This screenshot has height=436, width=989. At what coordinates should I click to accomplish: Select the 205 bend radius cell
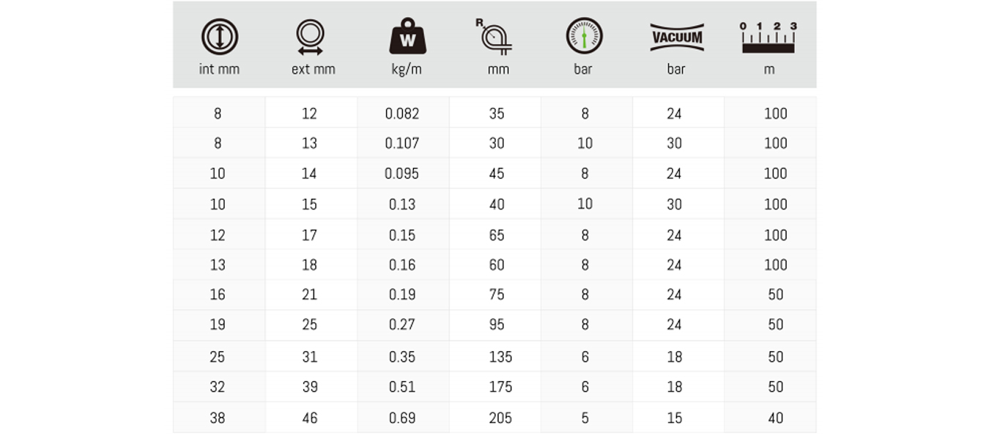tap(494, 418)
